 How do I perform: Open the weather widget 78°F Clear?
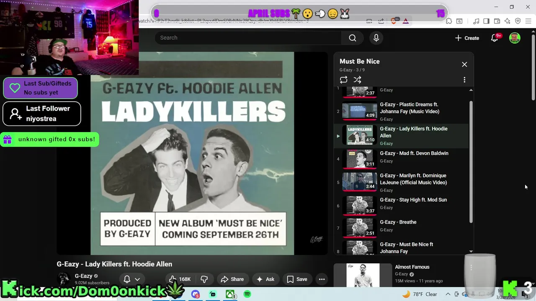click(x=420, y=294)
